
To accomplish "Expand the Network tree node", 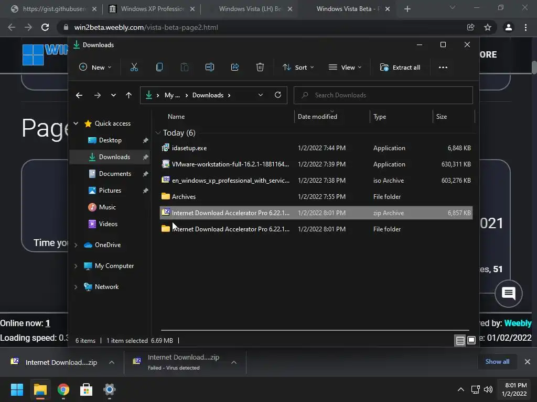I will click(76, 287).
